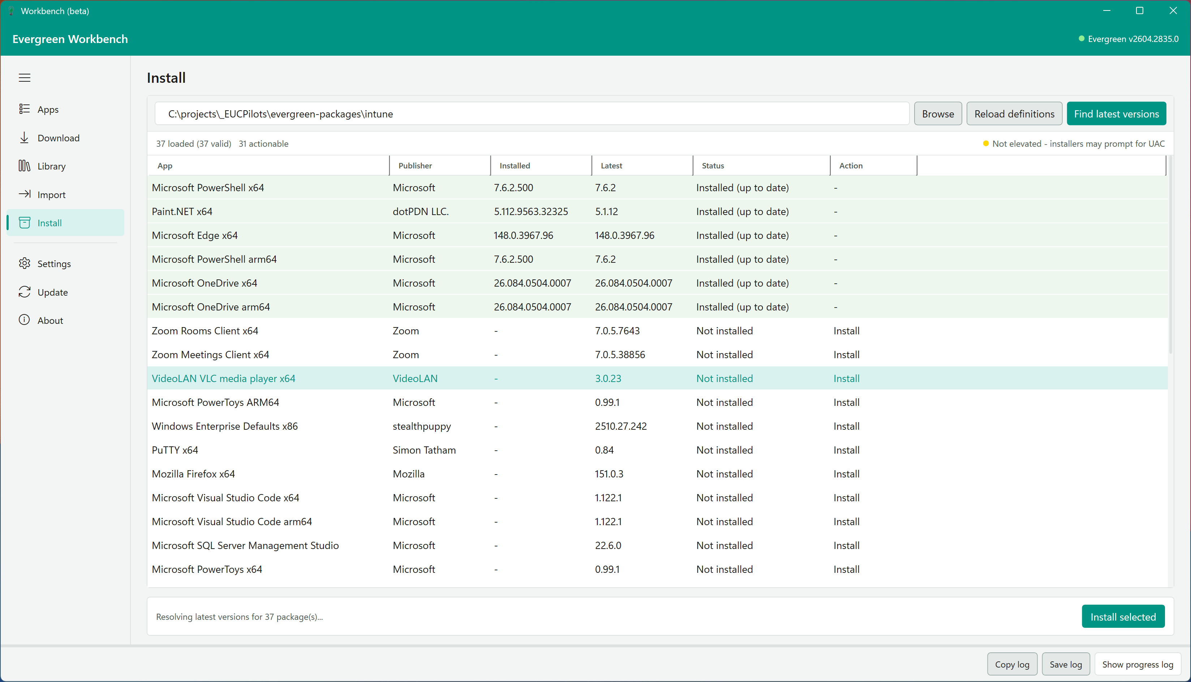Click the Browse button

[x=938, y=114]
